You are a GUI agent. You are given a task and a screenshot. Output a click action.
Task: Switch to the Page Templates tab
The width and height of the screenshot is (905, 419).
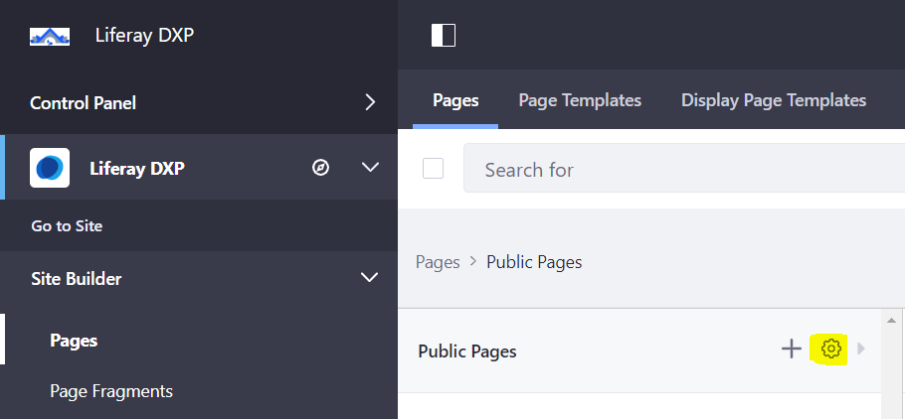tap(580, 100)
